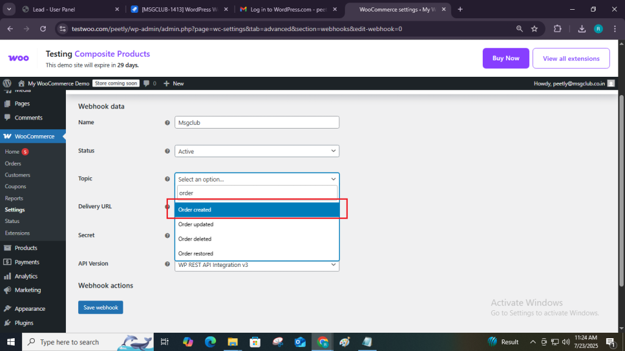This screenshot has width=625, height=351.
Task: Click the help icon beside Status
Action: [x=167, y=151]
